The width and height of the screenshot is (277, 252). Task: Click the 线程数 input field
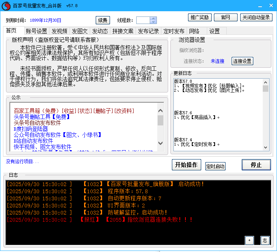[x=143, y=20]
